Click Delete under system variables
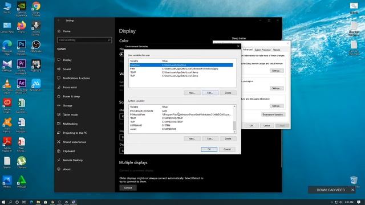 click(x=228, y=139)
